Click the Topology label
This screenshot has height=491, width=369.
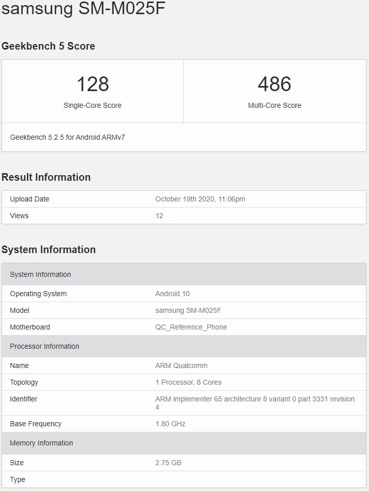coord(24,382)
